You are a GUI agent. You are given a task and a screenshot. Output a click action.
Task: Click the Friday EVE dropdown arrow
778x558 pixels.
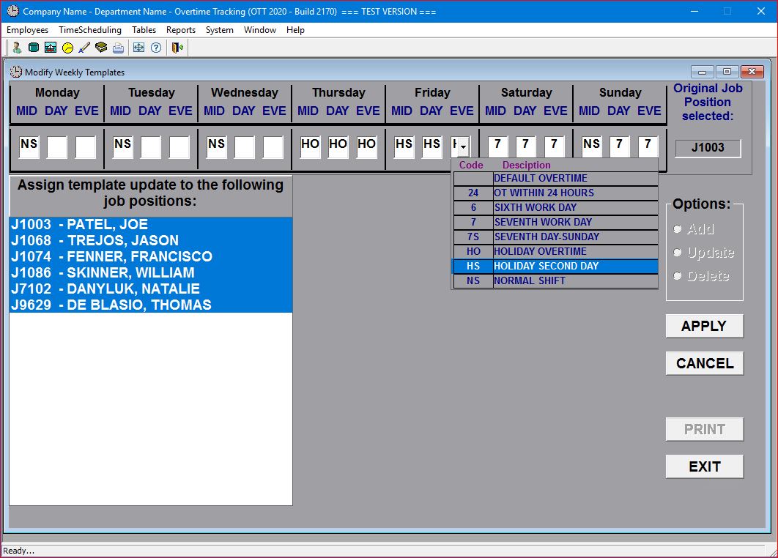[x=464, y=146]
